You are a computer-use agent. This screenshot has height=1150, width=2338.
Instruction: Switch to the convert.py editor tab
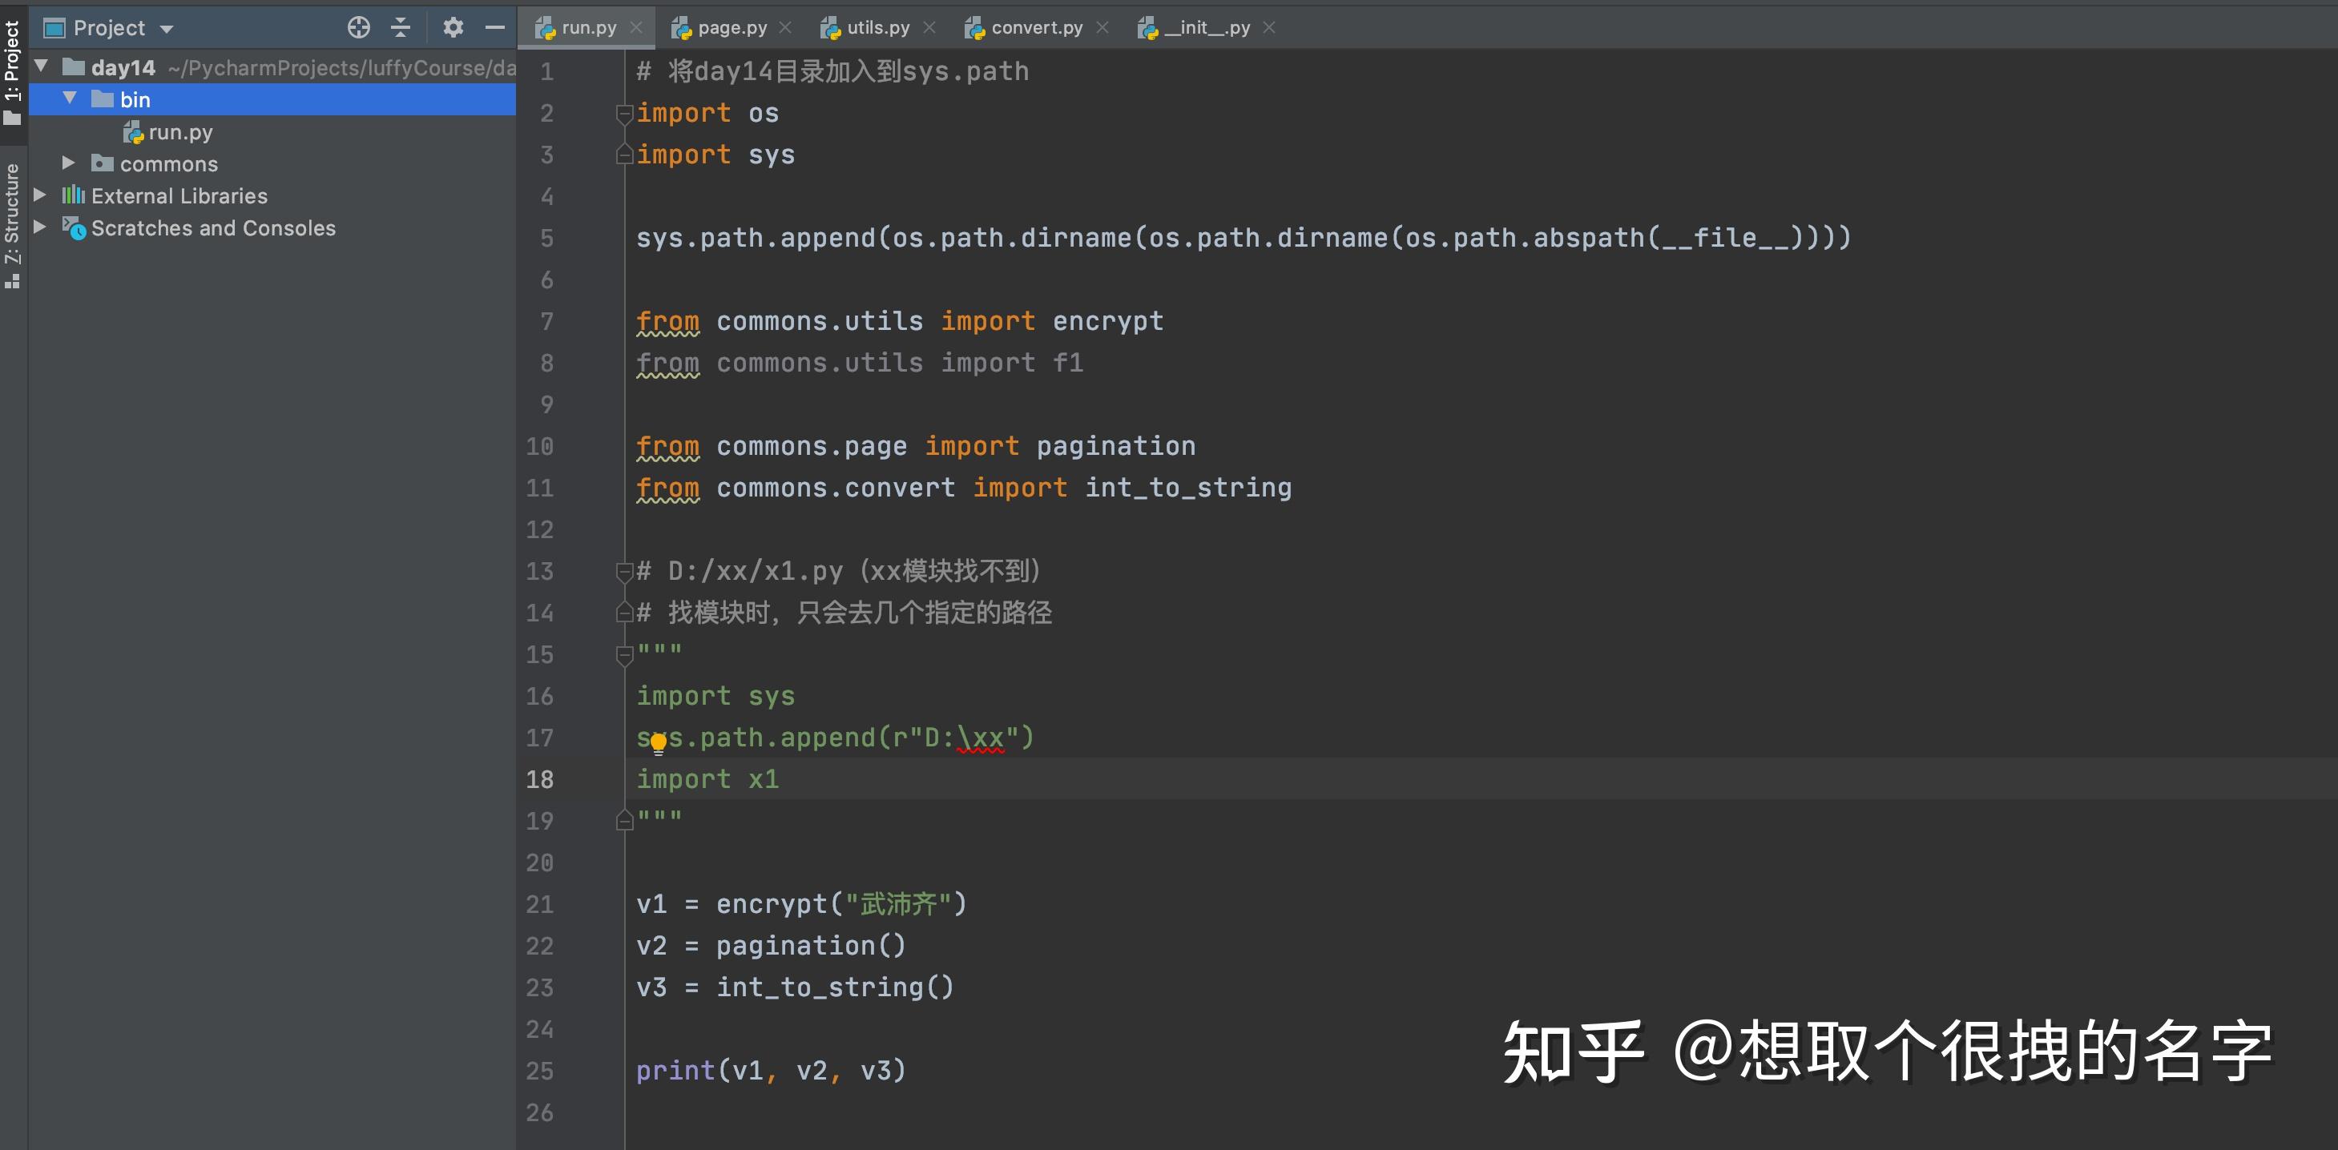pos(1037,27)
